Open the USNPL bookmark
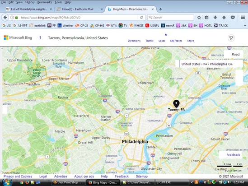248x186 pixels. click(x=152, y=25)
